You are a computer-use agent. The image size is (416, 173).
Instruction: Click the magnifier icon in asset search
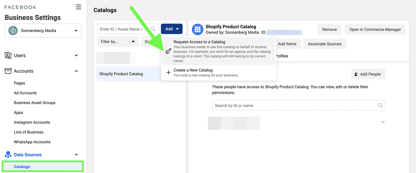(x=153, y=29)
